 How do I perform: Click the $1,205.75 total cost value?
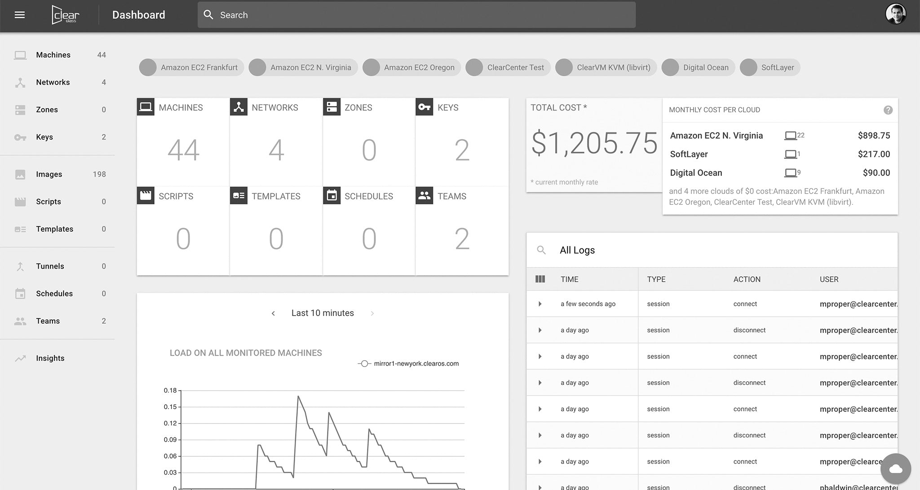pyautogui.click(x=594, y=143)
